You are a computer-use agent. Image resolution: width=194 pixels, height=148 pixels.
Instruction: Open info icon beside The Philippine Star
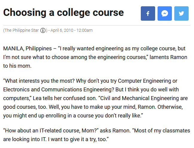(x=43, y=30)
